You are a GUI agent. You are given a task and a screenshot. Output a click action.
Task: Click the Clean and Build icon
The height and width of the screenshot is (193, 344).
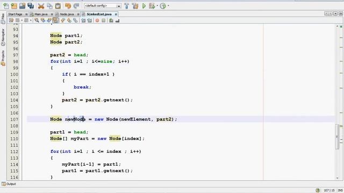coord(135,6)
